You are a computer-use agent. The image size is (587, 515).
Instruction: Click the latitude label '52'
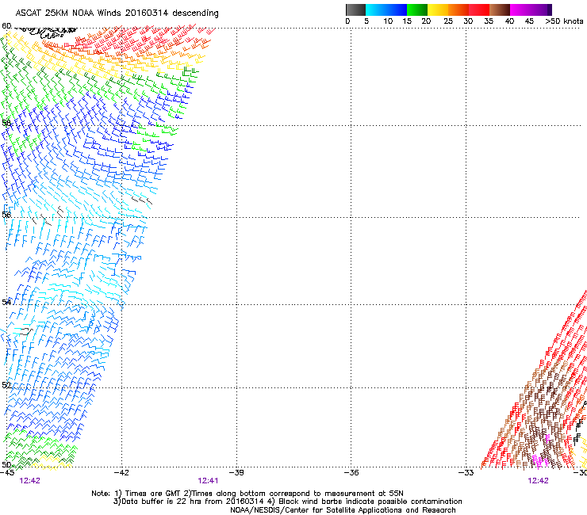click(6, 385)
